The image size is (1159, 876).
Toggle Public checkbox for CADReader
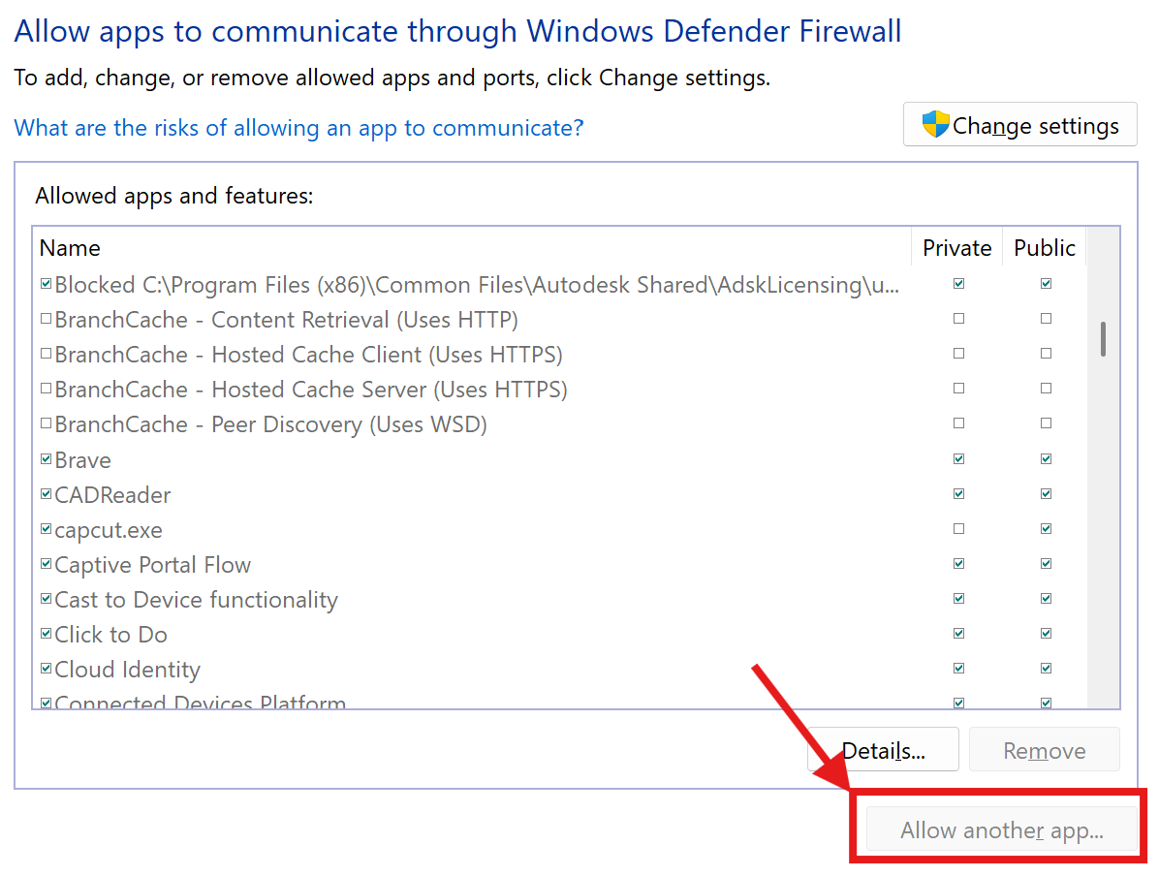pyautogui.click(x=1046, y=494)
